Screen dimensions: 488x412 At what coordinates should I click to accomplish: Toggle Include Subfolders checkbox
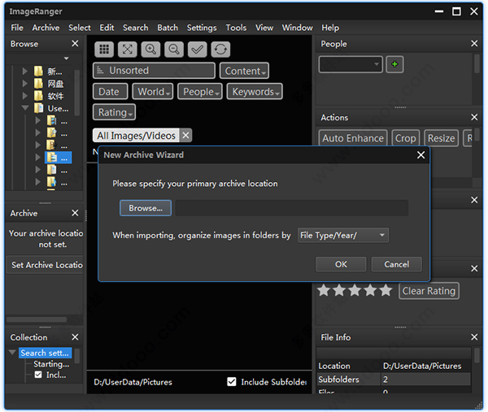tap(232, 382)
